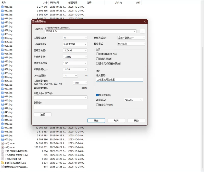
Task: Toggle the 显示密码 checkbox
Action: coord(97,95)
